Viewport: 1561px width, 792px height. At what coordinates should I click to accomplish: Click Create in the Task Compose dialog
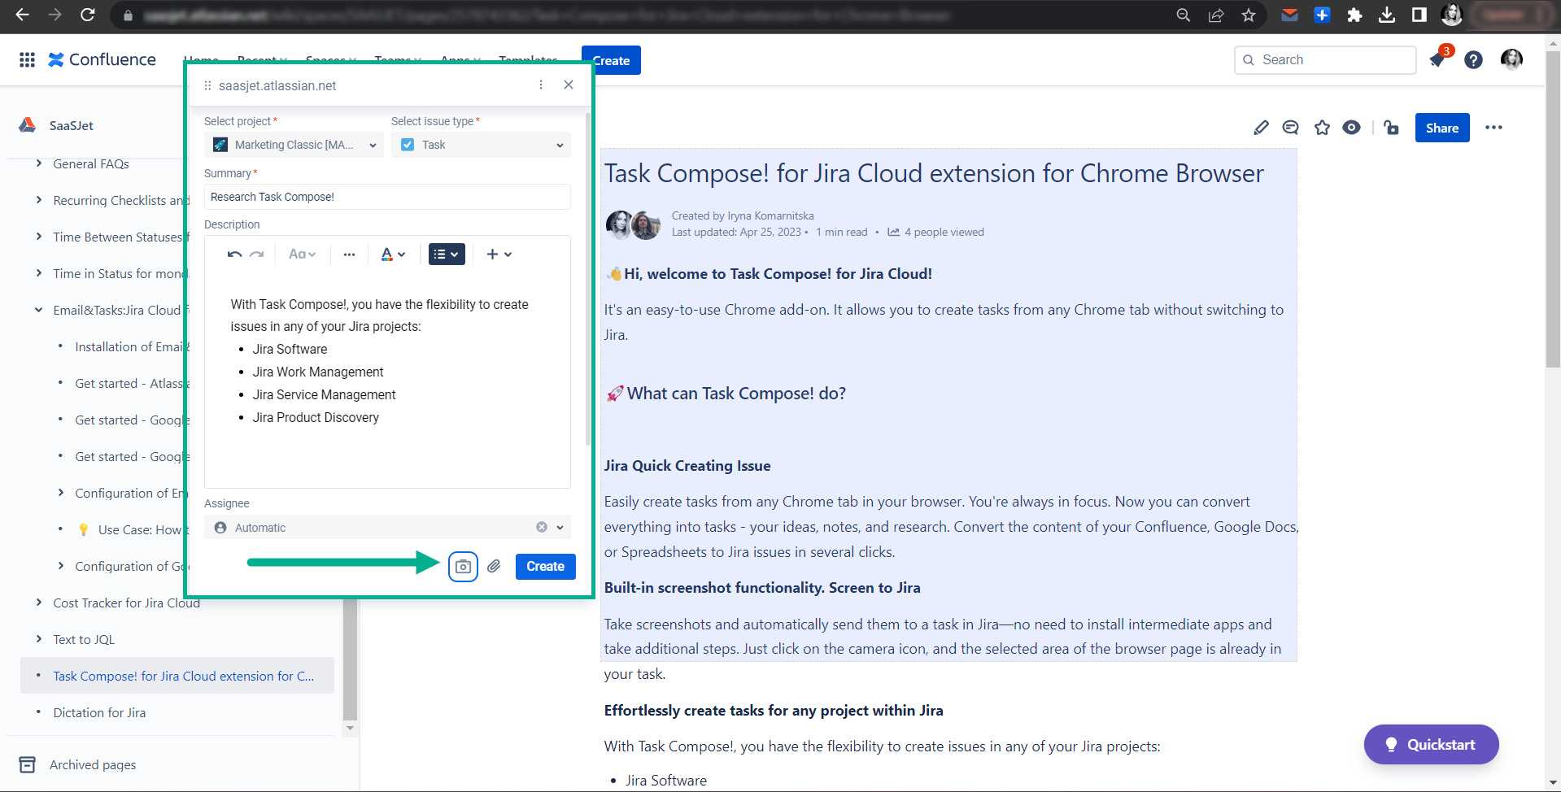545,566
